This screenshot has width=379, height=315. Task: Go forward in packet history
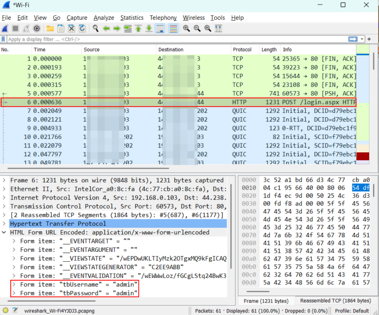click(117, 29)
